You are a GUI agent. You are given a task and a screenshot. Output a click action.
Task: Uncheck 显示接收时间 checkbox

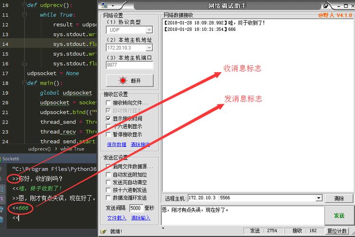(108, 118)
